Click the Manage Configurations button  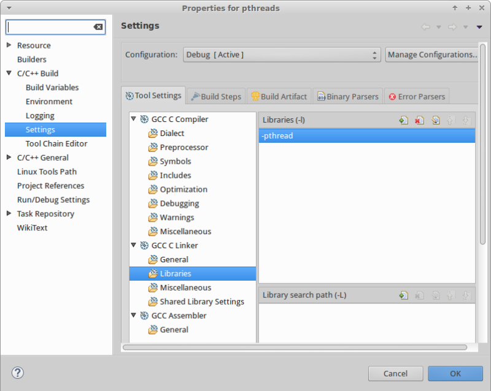pyautogui.click(x=433, y=55)
